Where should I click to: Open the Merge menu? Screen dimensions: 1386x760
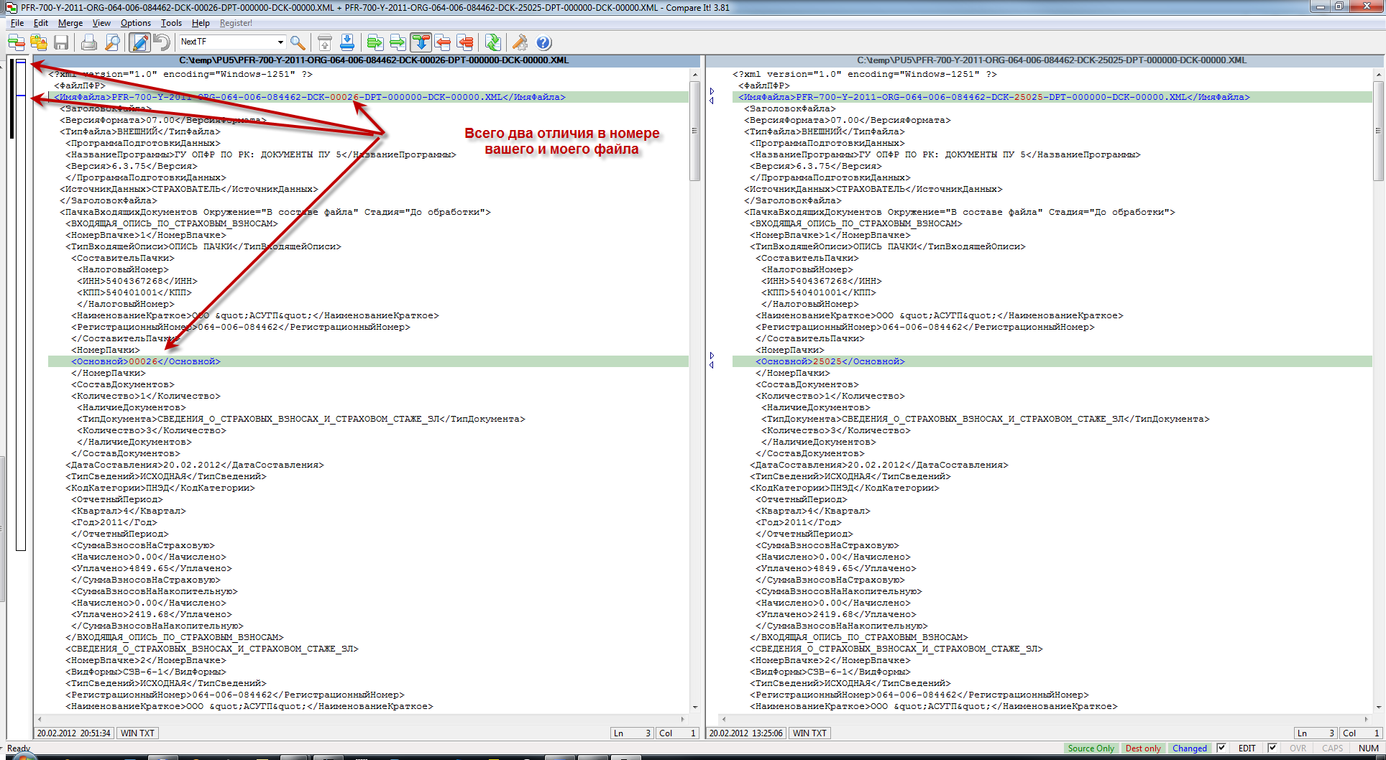[x=70, y=23]
